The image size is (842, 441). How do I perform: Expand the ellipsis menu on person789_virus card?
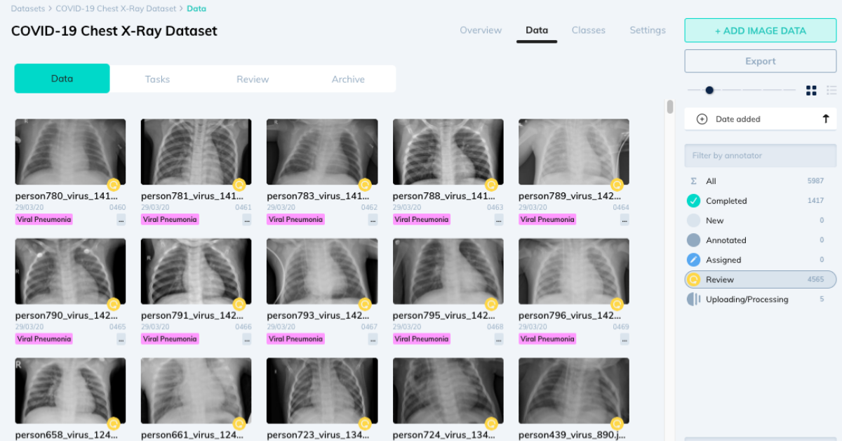[x=624, y=219]
